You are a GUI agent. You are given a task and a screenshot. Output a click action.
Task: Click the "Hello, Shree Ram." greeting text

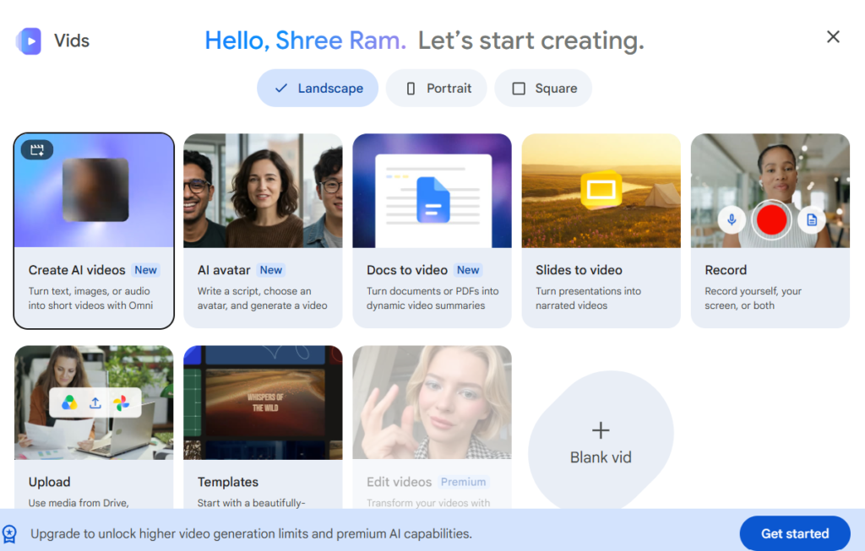pos(306,41)
